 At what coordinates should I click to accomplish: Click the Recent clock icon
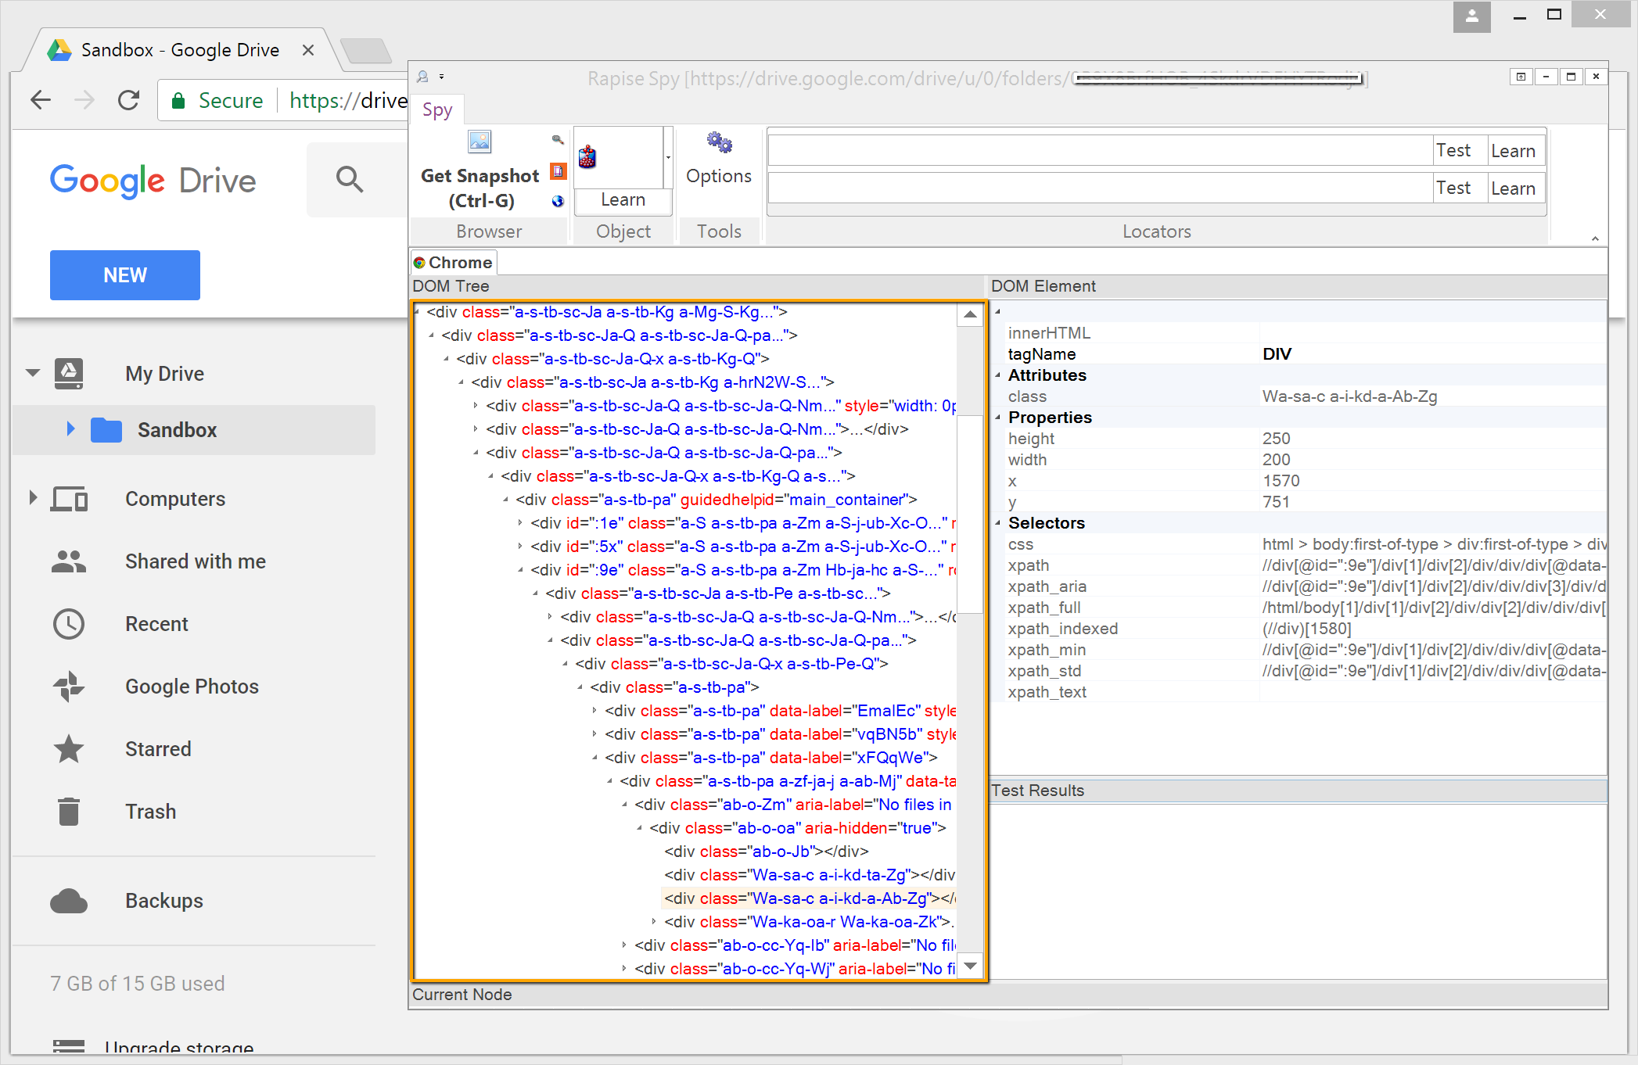[69, 624]
